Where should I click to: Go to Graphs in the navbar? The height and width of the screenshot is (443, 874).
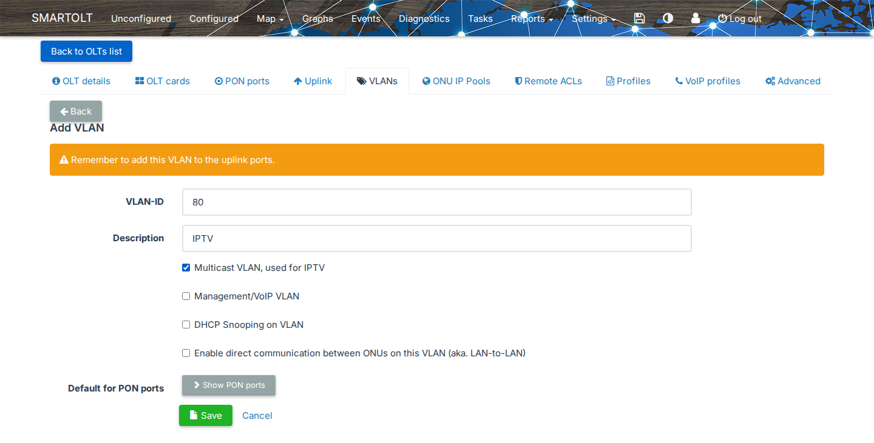pyautogui.click(x=317, y=19)
